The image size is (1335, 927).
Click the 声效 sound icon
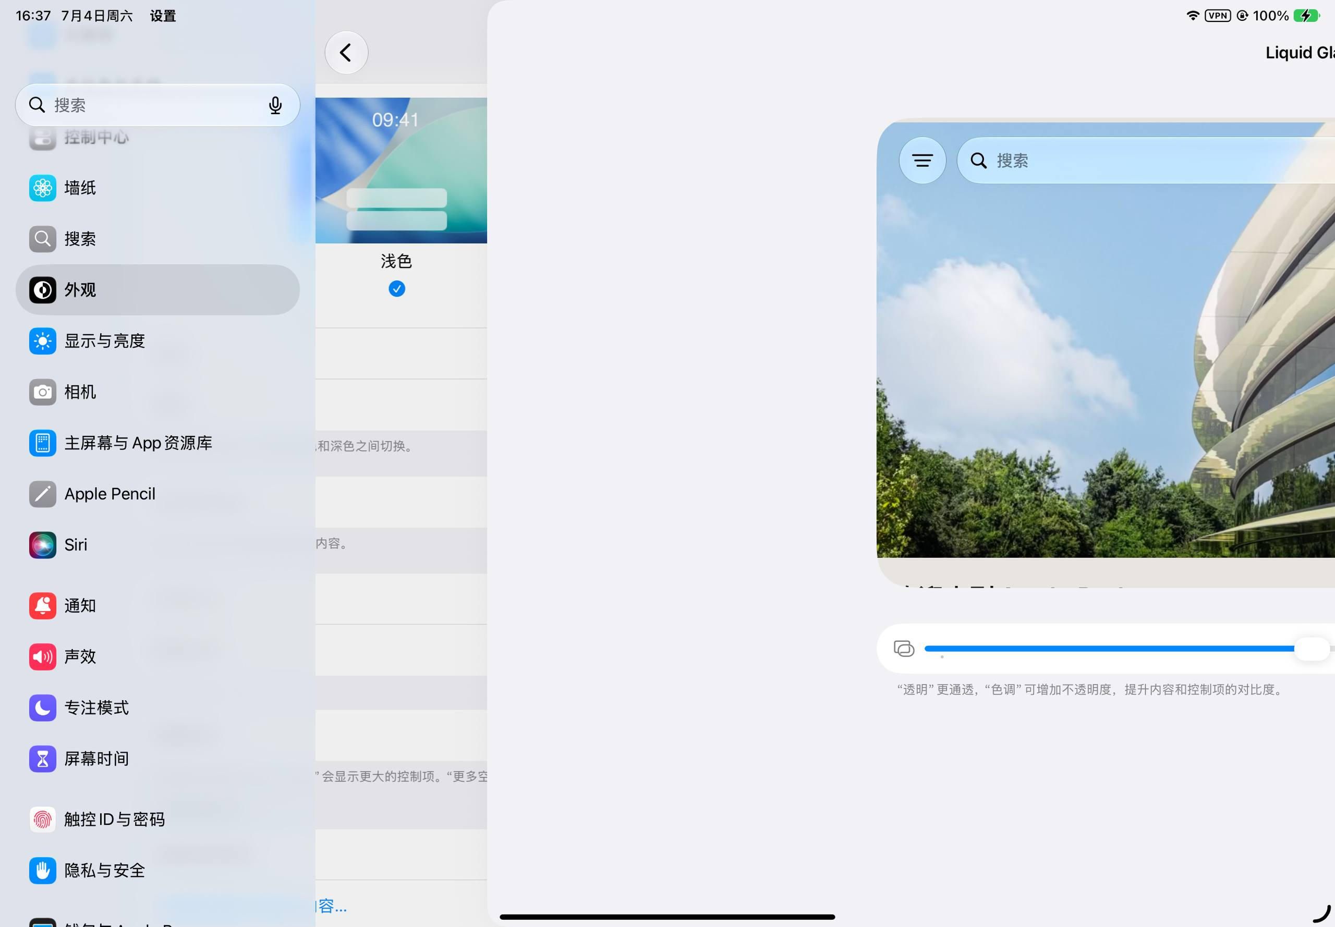pos(42,657)
